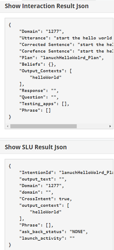This screenshot has height=250, width=114.
Task: Click the CrossIntent true value
Action: (64, 199)
